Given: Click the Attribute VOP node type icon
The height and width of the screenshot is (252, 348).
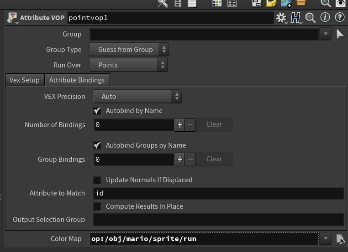Looking at the screenshot, I should pyautogui.click(x=12, y=18).
